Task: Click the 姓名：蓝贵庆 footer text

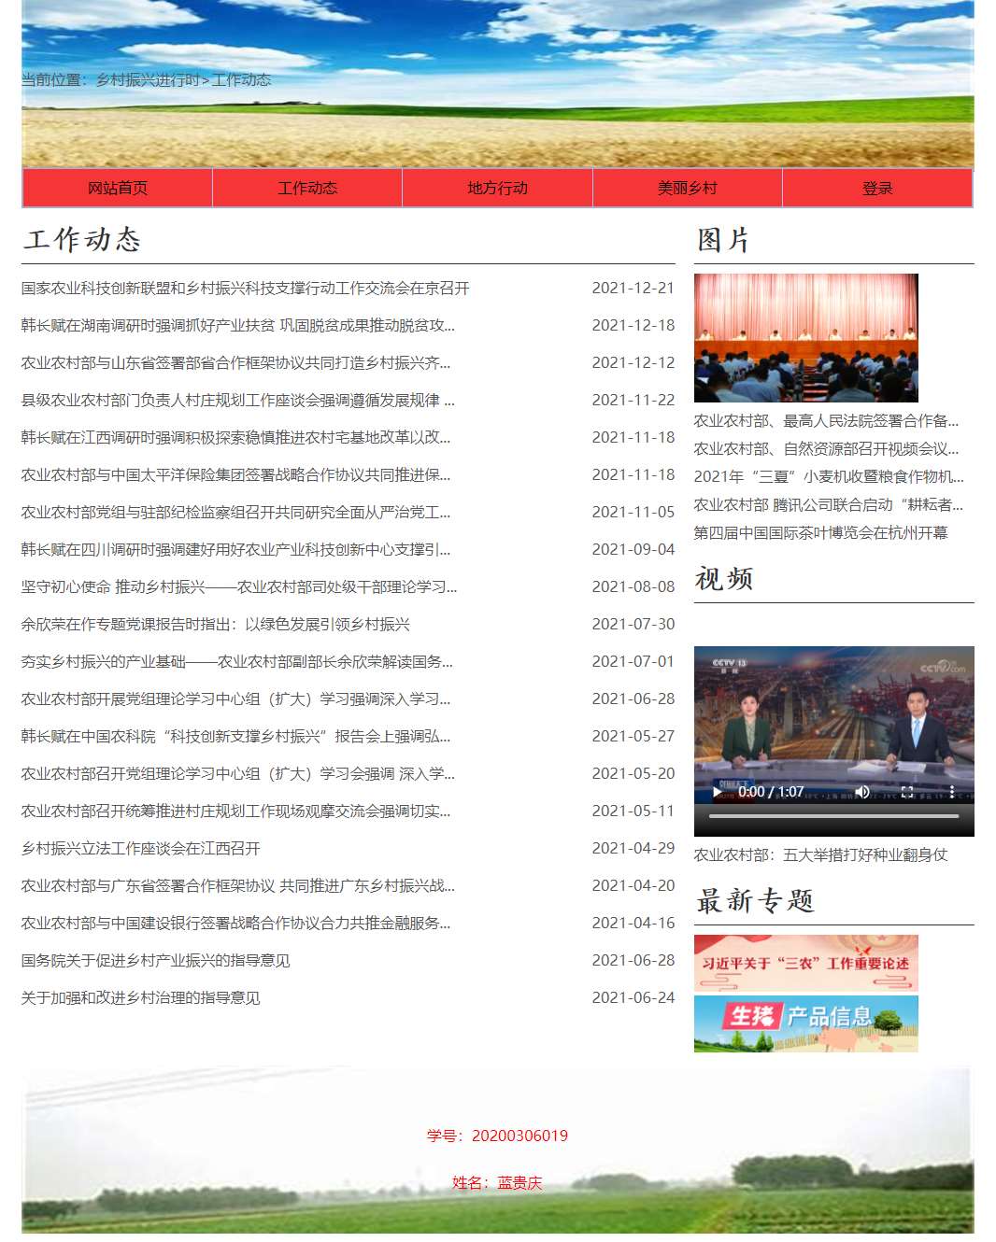Action: (498, 1183)
